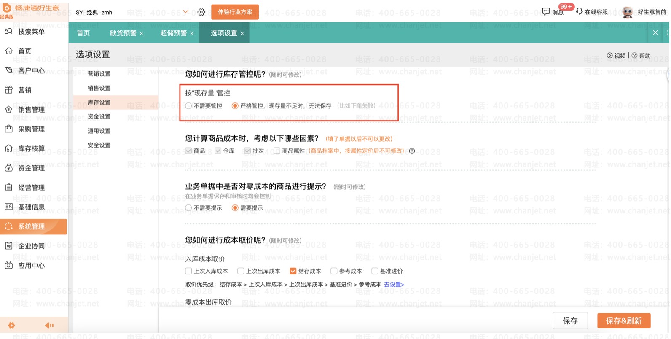Screen dimensions: 671x339
Task: Click the 应用中心 sidebar icon
Action: pos(8,265)
